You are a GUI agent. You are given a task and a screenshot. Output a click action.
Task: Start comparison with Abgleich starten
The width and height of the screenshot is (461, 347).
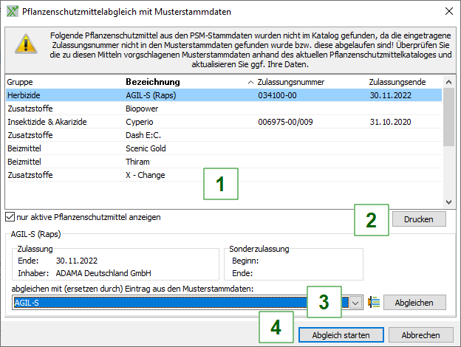[x=341, y=335]
